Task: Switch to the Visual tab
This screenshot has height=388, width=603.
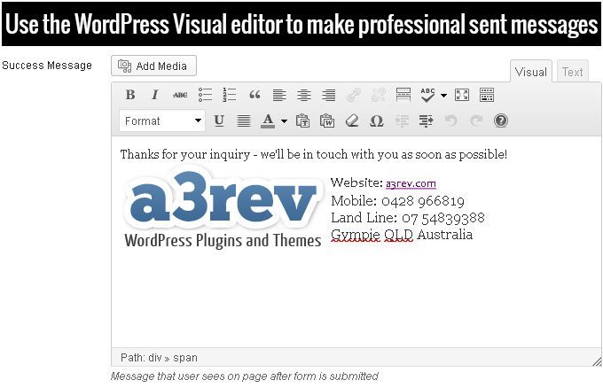Action: click(531, 72)
